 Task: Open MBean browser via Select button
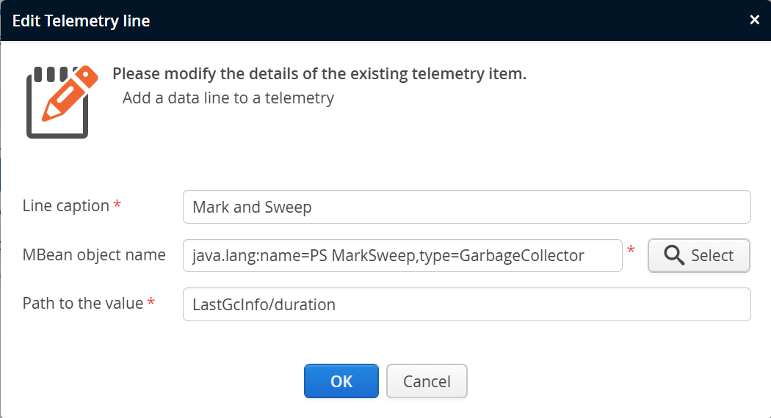(x=698, y=255)
